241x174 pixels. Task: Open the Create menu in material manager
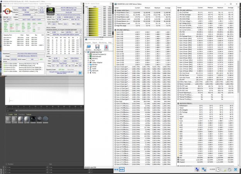pyautogui.click(x=10, y=114)
